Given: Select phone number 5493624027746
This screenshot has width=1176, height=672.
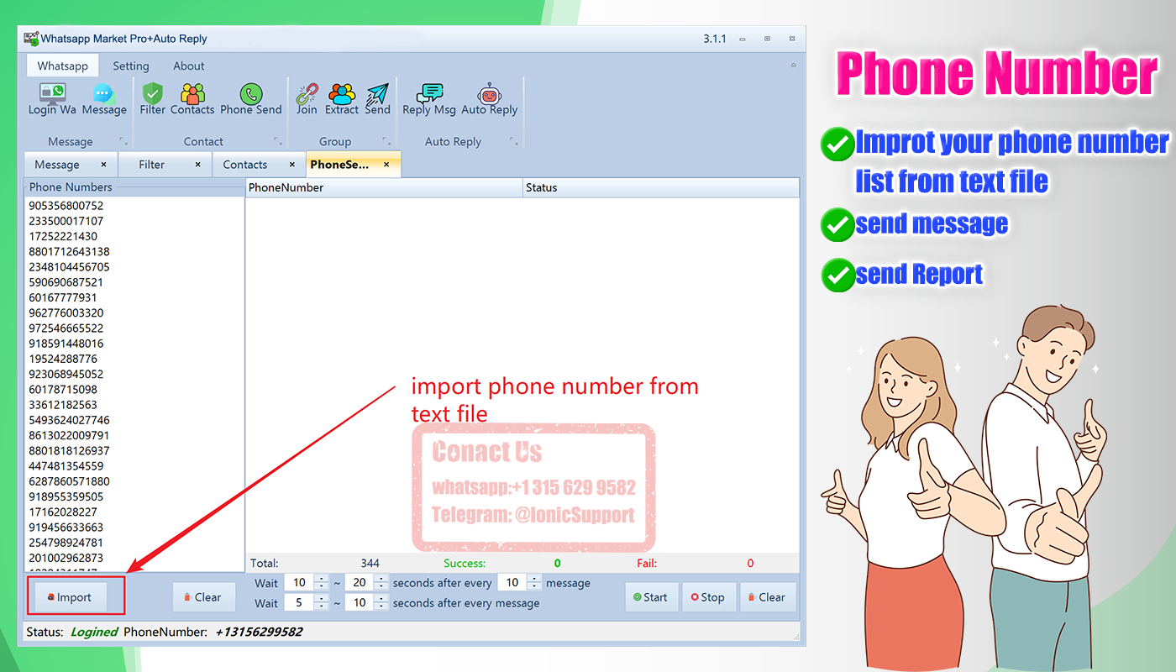Looking at the screenshot, I should coord(69,420).
